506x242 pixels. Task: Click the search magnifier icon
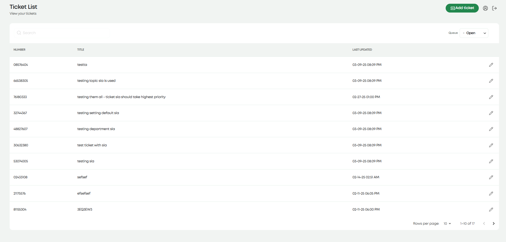pyautogui.click(x=19, y=33)
